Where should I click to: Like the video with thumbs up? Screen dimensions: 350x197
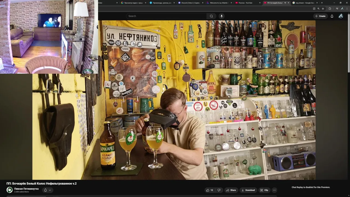(x=209, y=190)
